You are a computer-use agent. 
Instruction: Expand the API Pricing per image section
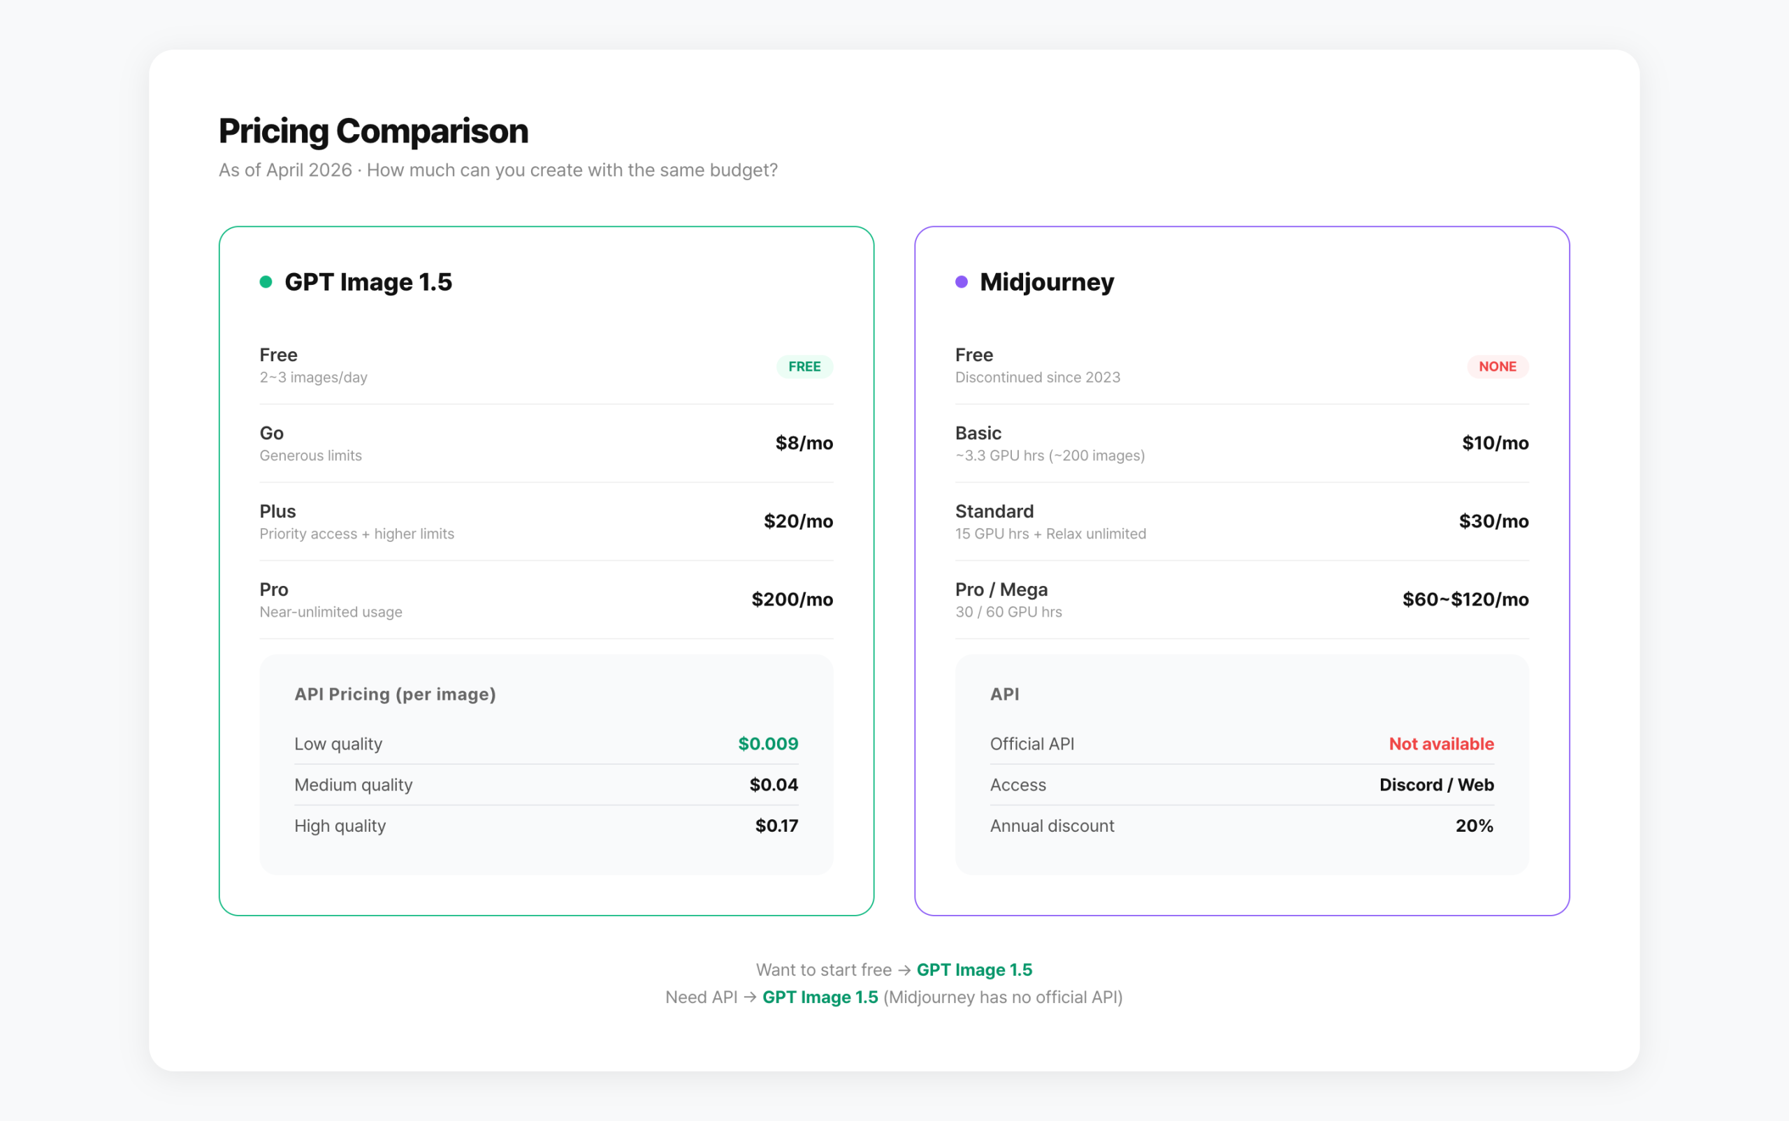(x=396, y=694)
